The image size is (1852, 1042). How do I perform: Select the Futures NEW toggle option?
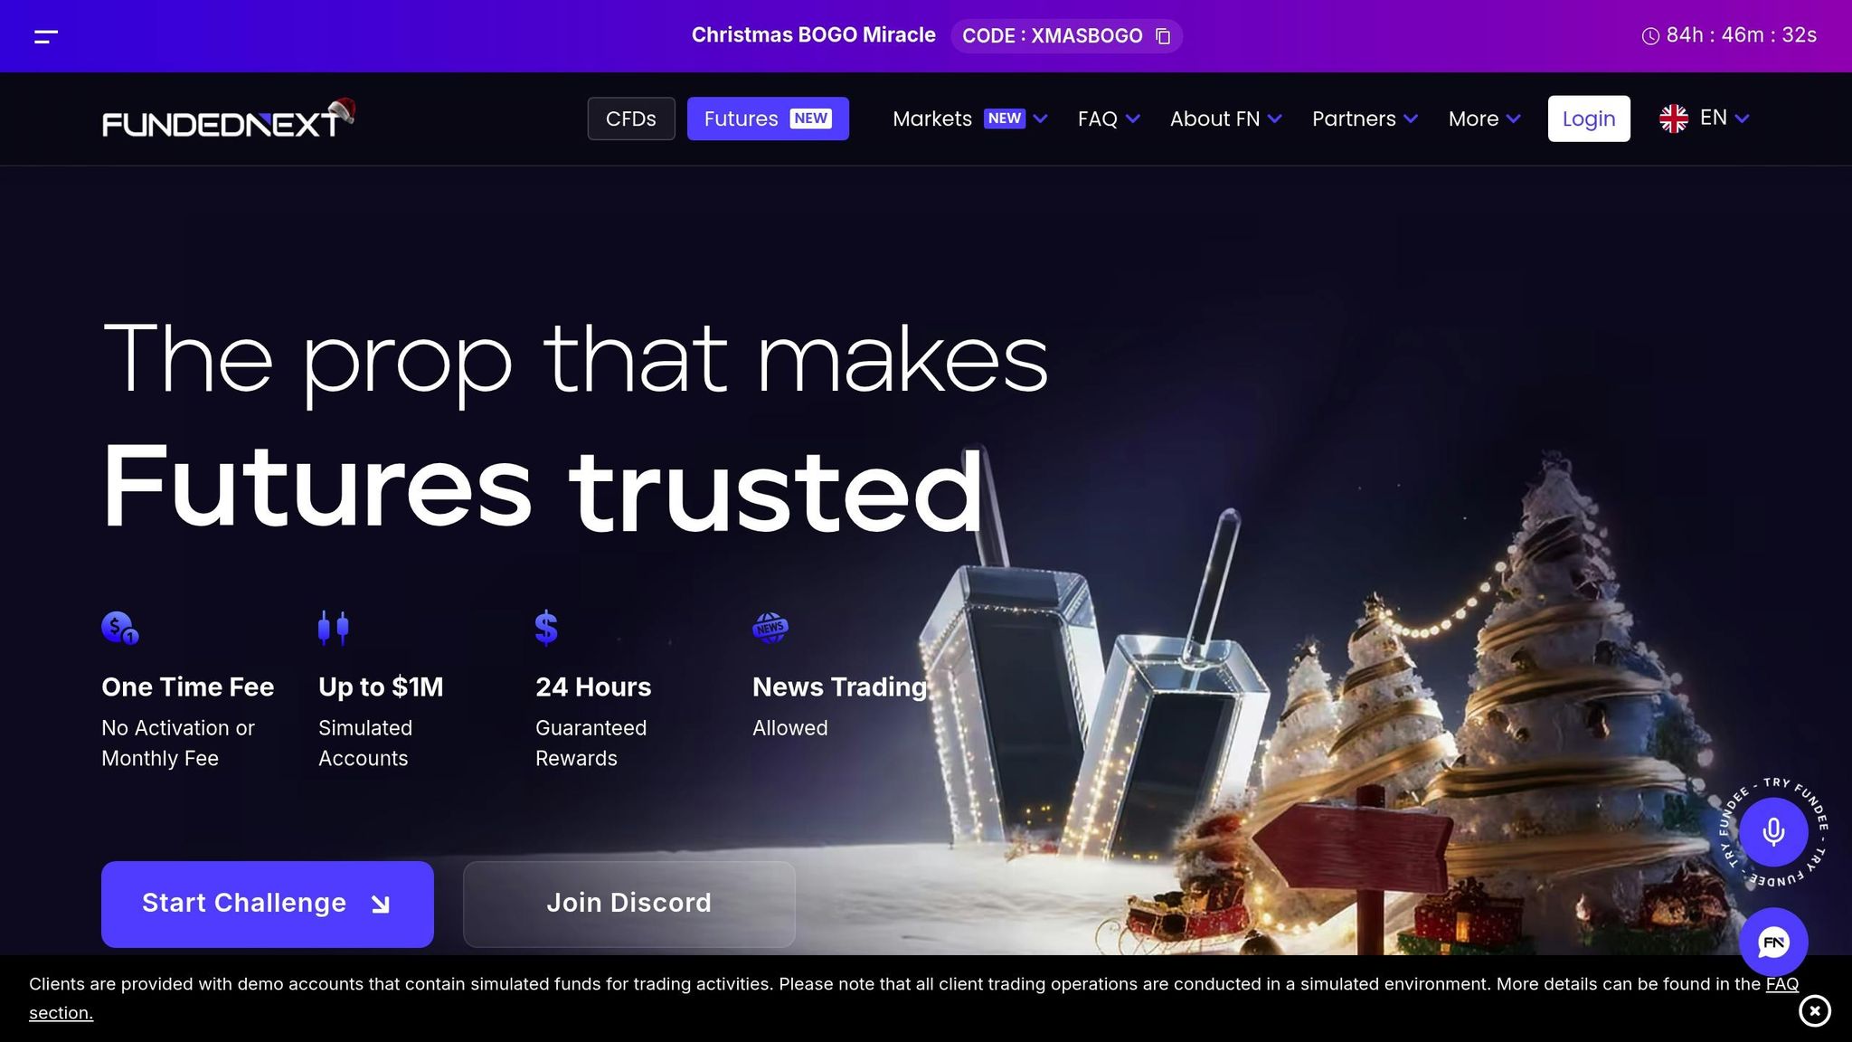click(x=768, y=118)
